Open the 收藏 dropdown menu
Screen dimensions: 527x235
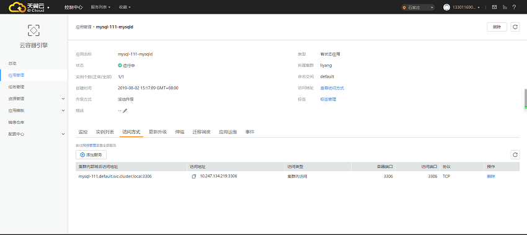(125, 7)
